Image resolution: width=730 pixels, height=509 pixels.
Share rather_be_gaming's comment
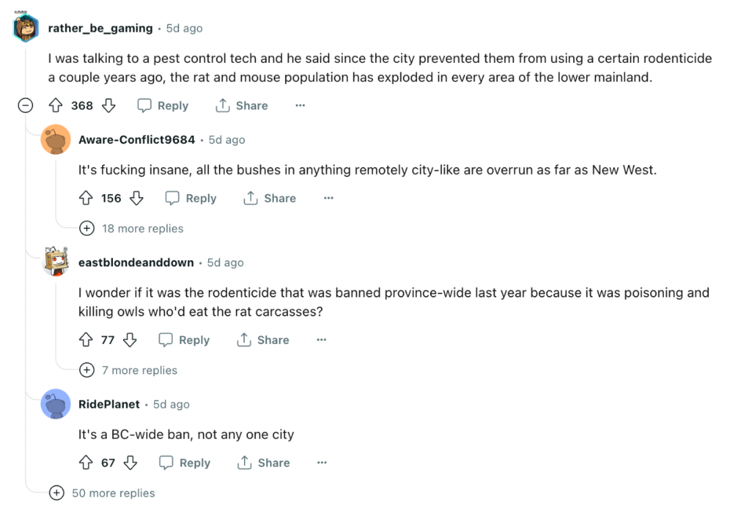pos(241,105)
